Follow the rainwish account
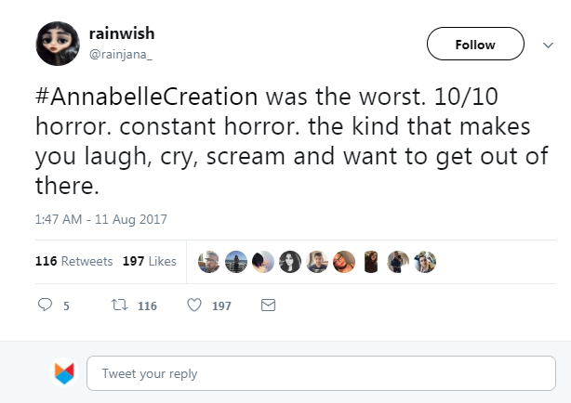 point(474,45)
